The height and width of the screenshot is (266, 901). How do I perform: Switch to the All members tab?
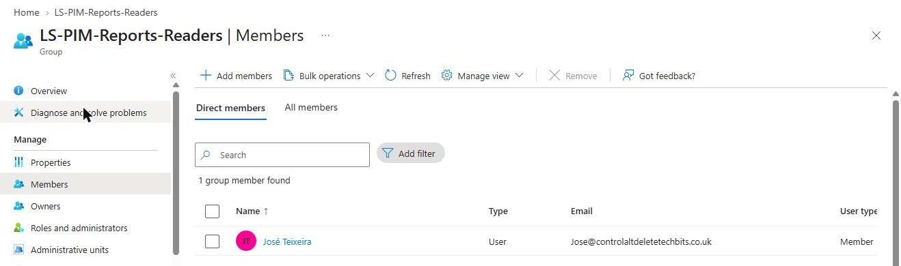(311, 108)
